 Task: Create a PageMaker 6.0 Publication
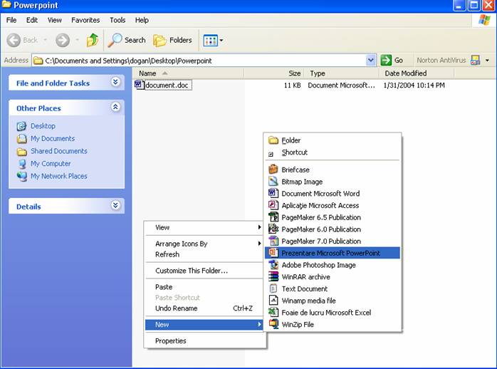[333, 229]
